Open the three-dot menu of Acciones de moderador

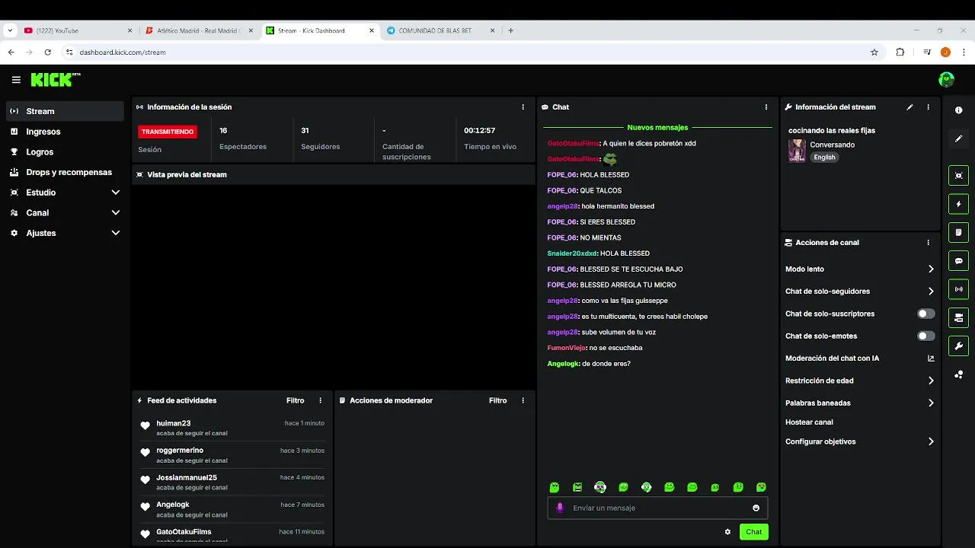tap(523, 400)
